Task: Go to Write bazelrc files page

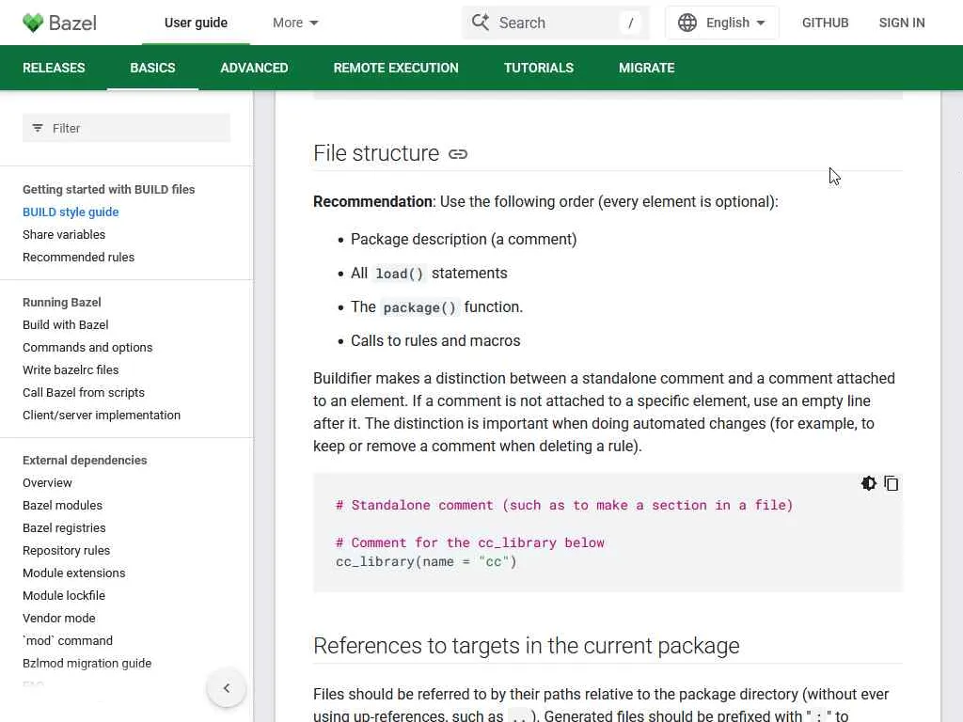Action: [71, 369]
